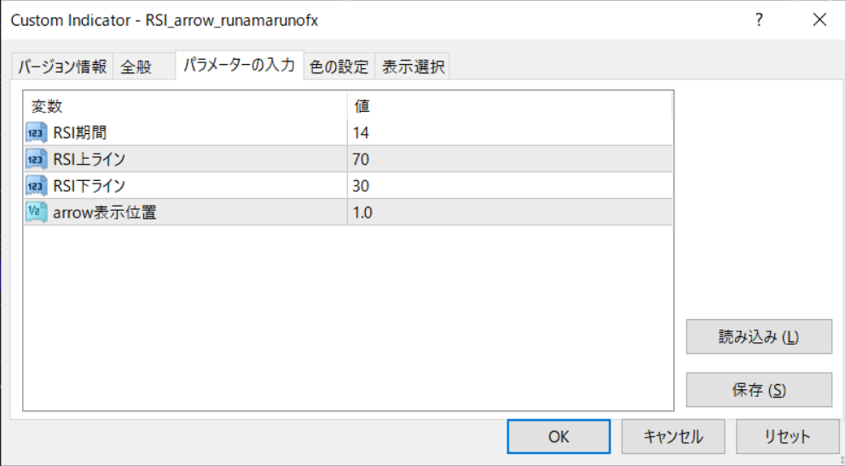The width and height of the screenshot is (845, 466).
Task: Confirm settings with the OK button
Action: click(x=559, y=436)
